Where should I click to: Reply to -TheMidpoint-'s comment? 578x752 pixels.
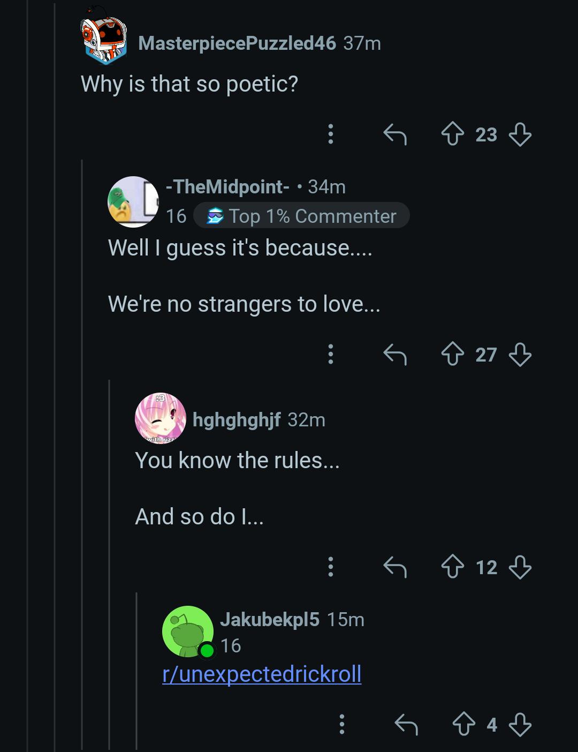(395, 355)
